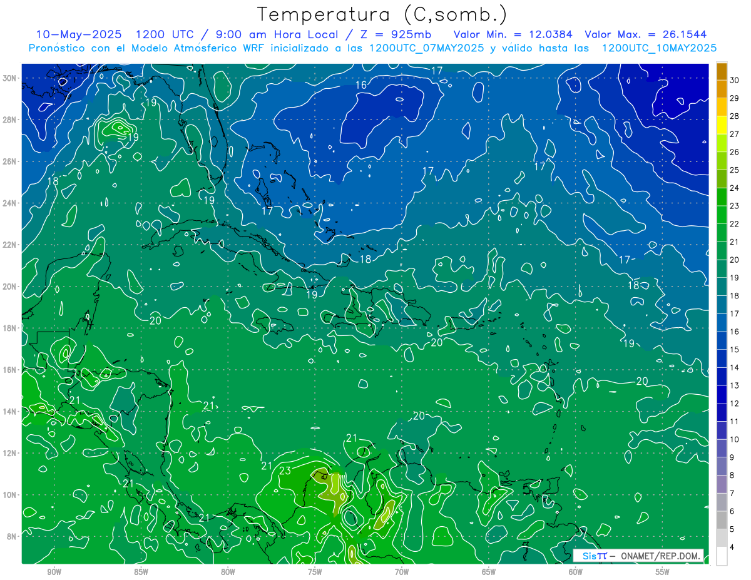This screenshot has width=751, height=580.
Task: Click the 'Temperatura (C,somb.)' title
Action: click(382, 14)
